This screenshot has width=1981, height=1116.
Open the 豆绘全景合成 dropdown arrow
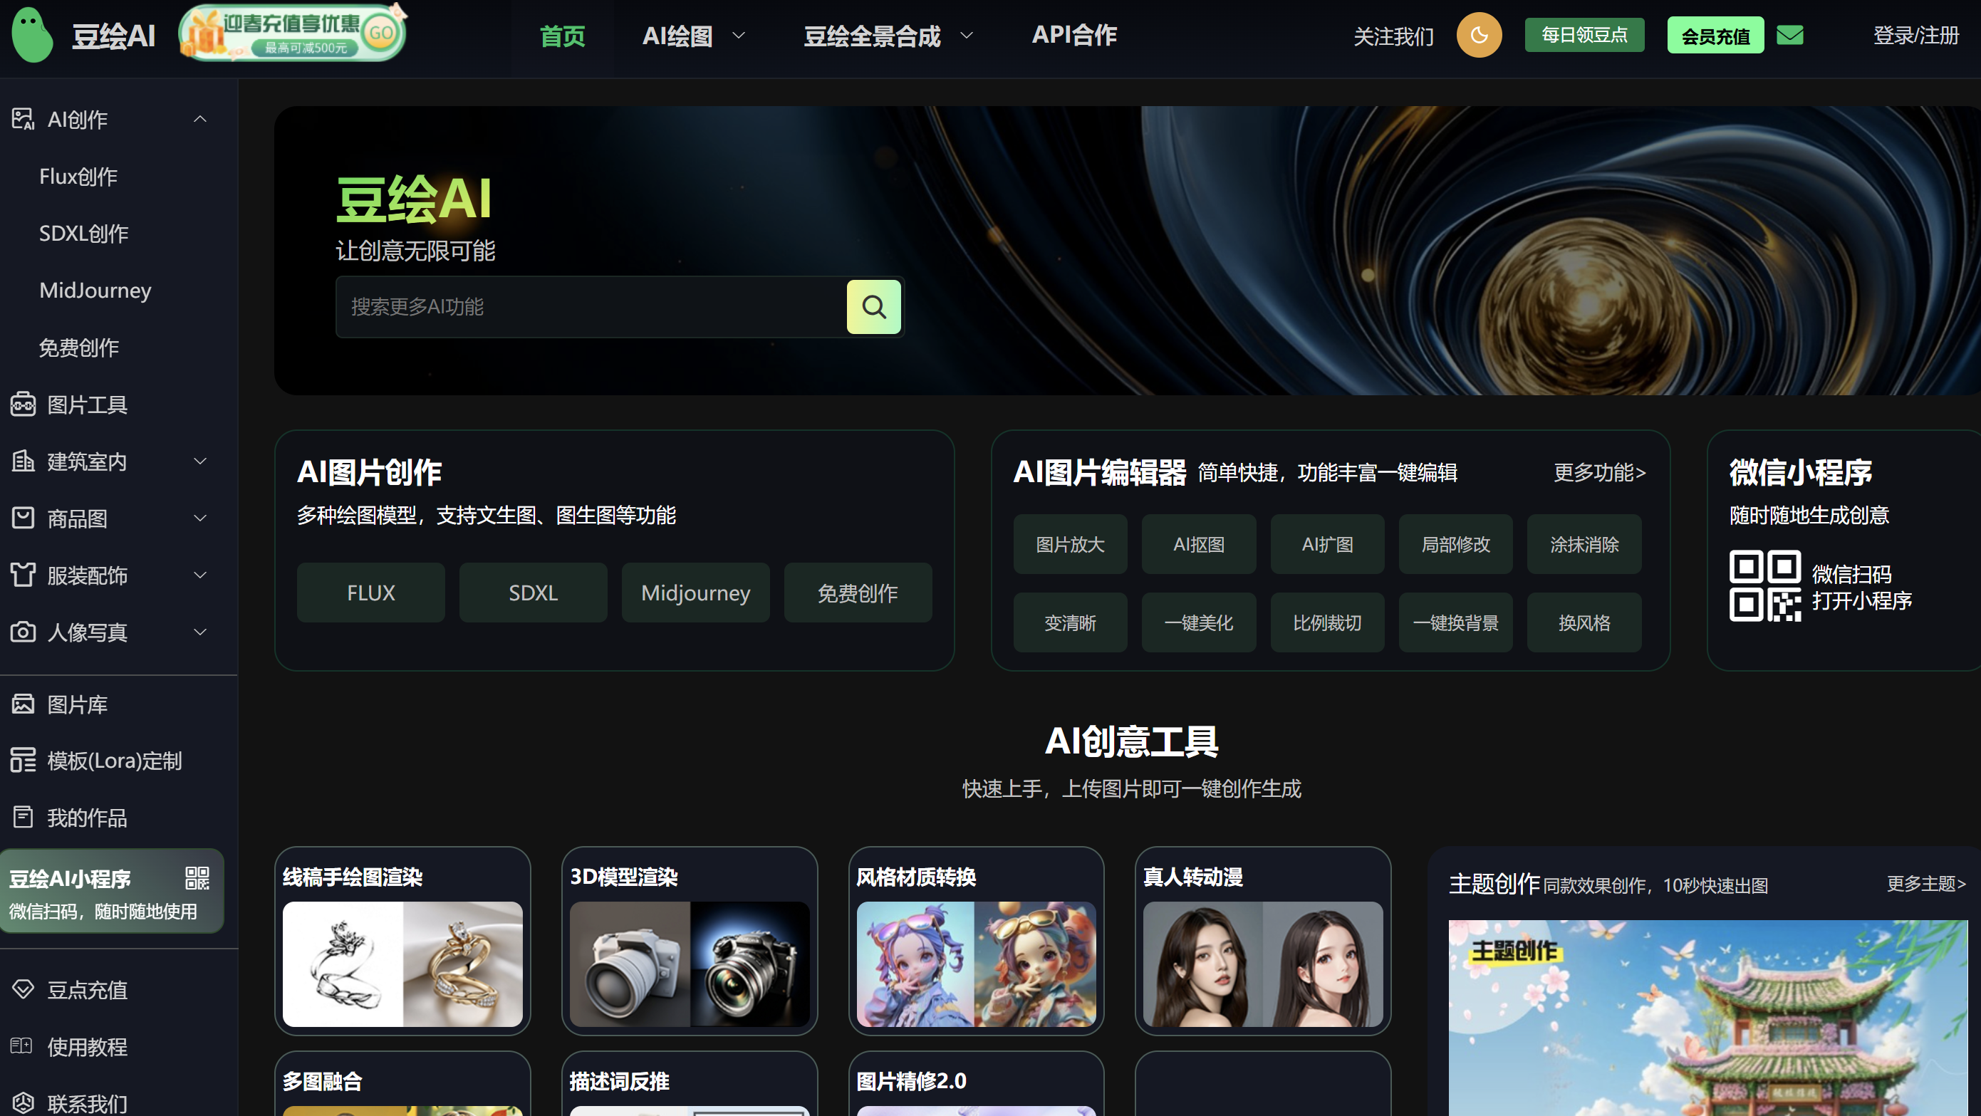(x=967, y=36)
